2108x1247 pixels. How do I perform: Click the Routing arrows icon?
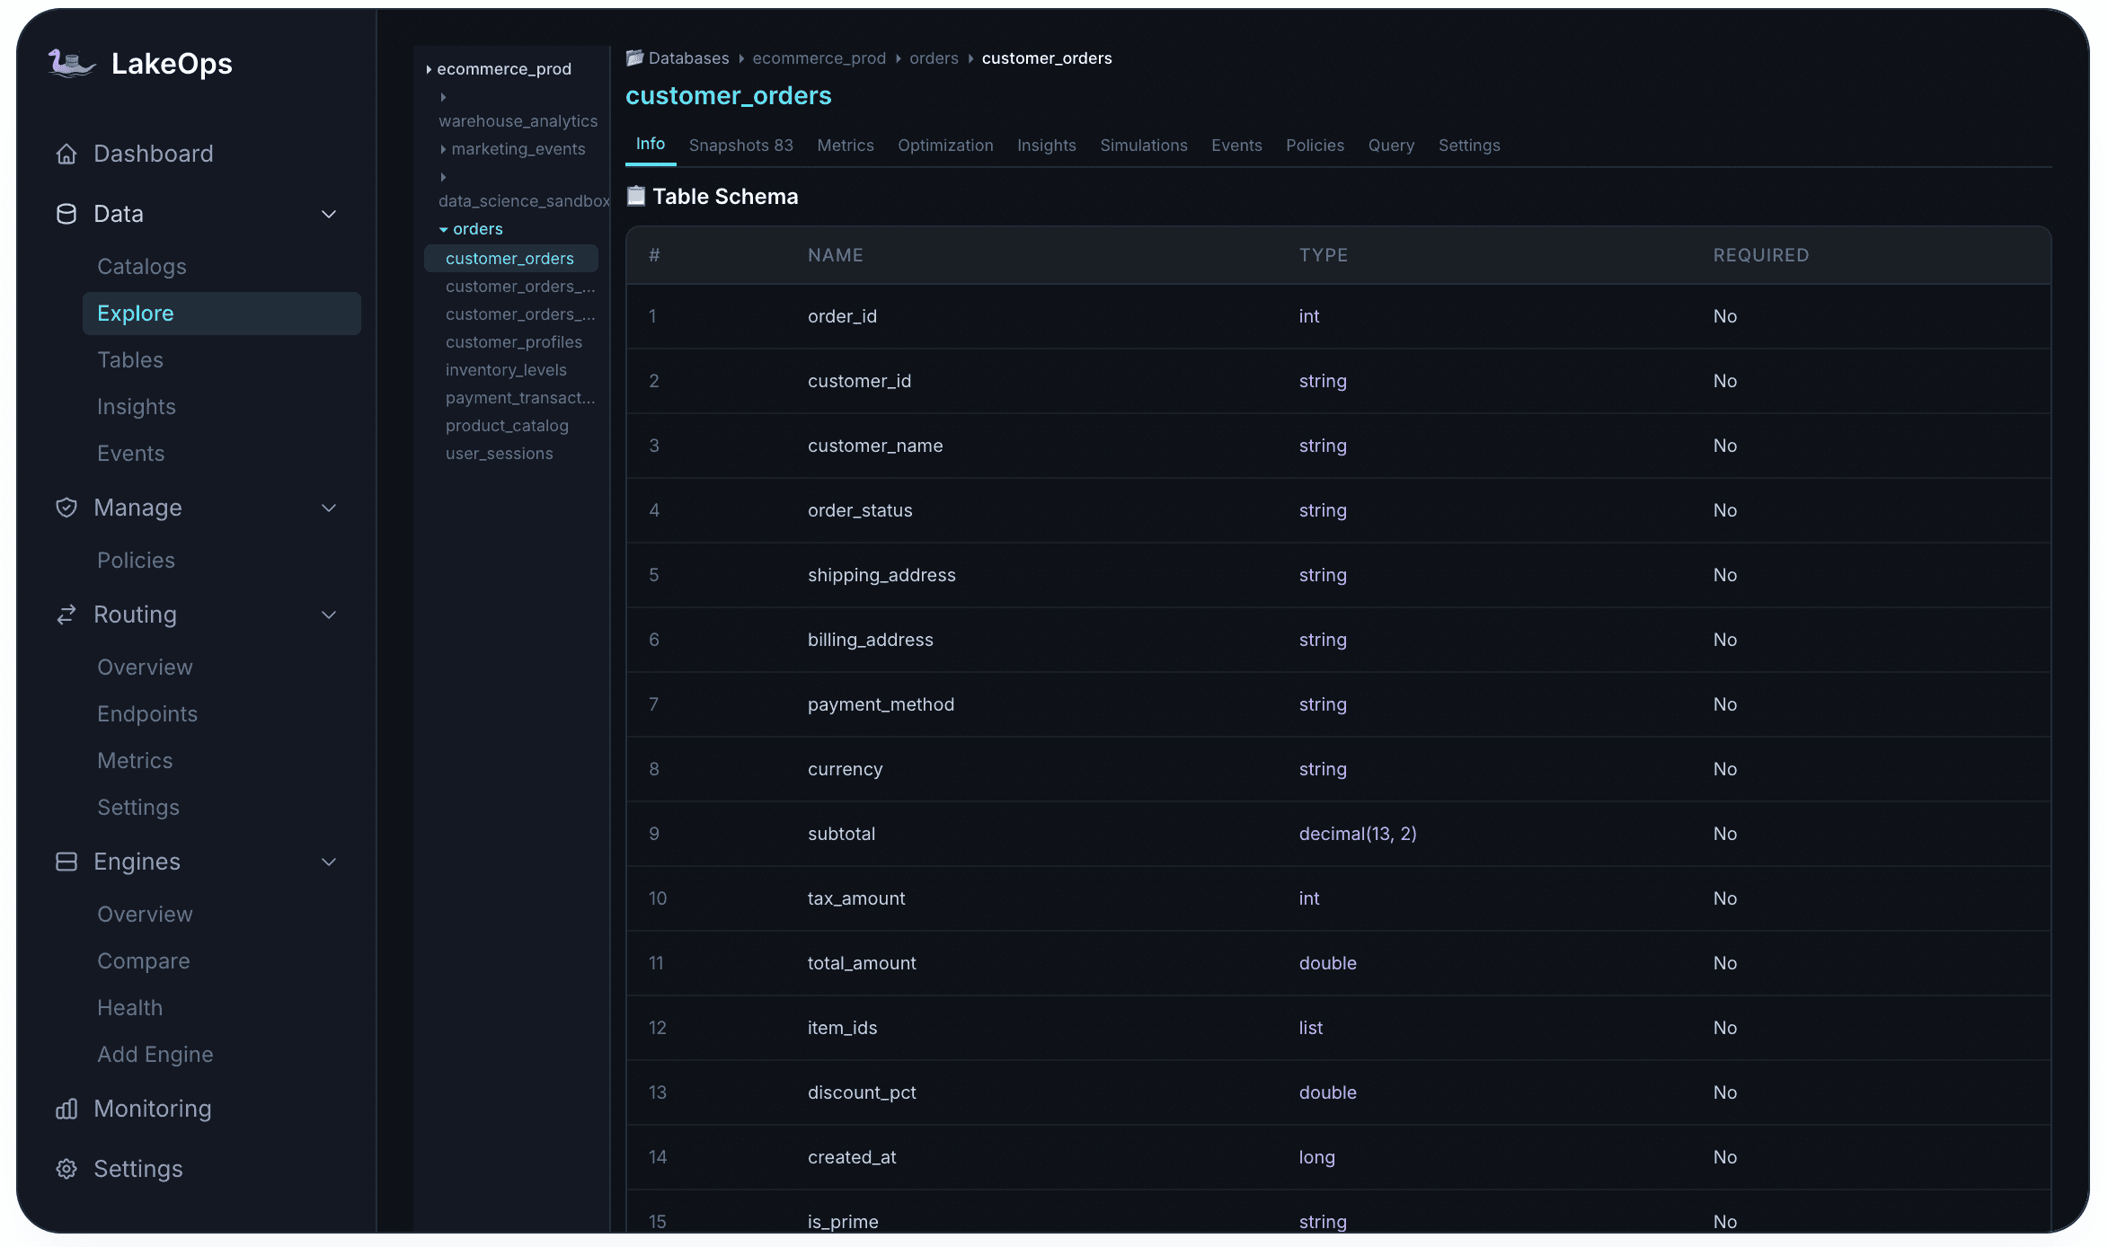[x=66, y=615]
